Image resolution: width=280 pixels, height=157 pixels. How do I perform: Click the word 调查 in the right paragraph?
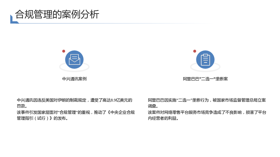coord(152,106)
